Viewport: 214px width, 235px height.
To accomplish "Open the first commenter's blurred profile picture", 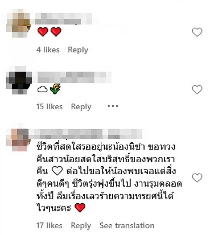I will click(x=18, y=23).
